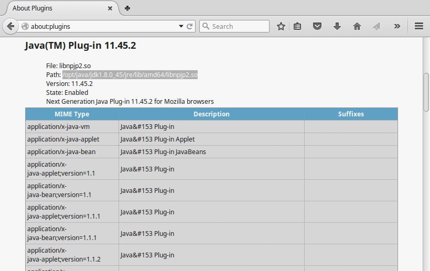Click cell 'application/x-java-applet'
The height and width of the screenshot is (271, 430).
(72, 139)
